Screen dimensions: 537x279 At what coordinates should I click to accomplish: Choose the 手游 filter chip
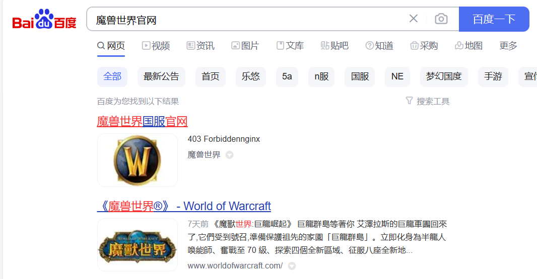pyautogui.click(x=493, y=76)
